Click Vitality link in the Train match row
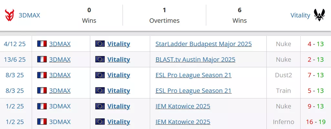331x129 pixels. pyautogui.click(x=119, y=91)
